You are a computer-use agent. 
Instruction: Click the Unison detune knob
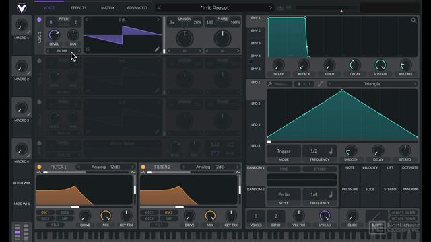click(x=185, y=38)
